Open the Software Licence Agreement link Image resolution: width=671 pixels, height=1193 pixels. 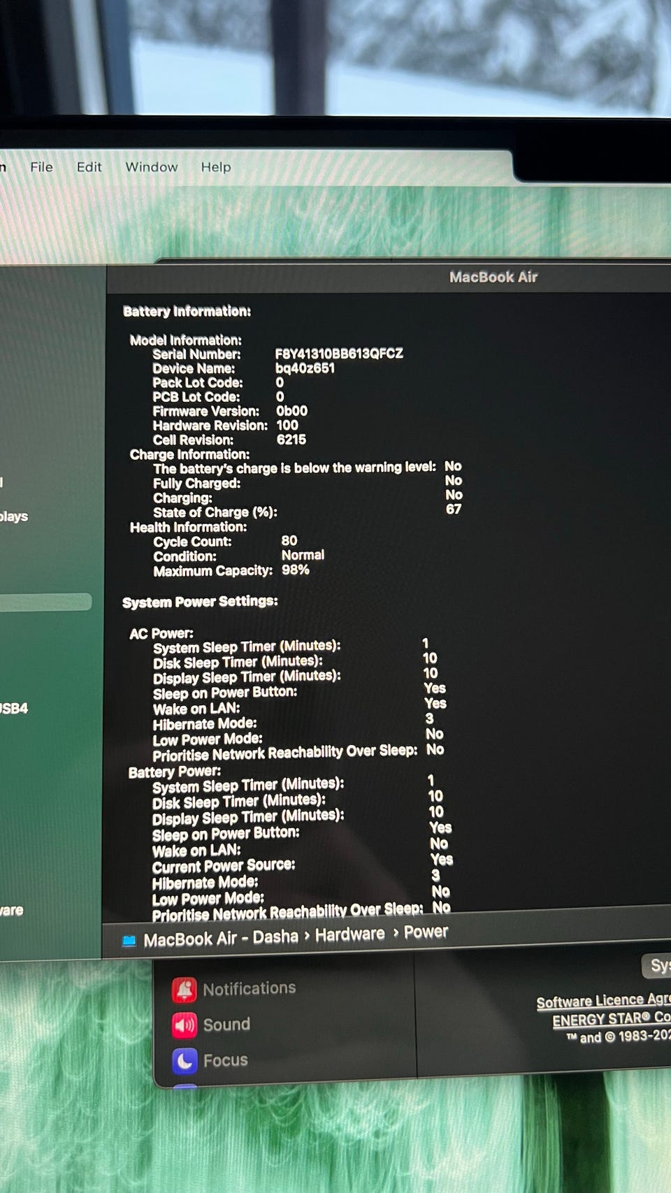(x=603, y=1002)
